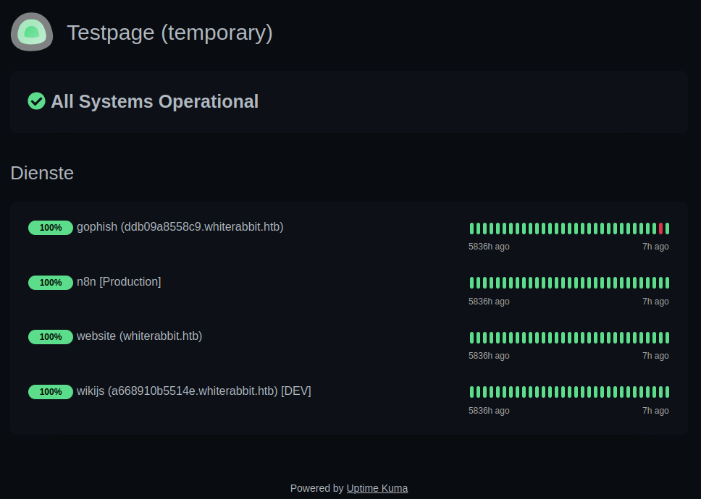Open the Uptime Kuma footer link
Viewport: 701px width, 499px height.
coord(377,488)
